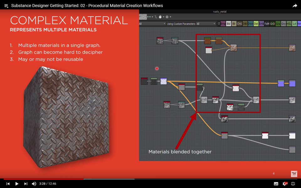Play the video
The image size is (301, 188).
point(17,184)
